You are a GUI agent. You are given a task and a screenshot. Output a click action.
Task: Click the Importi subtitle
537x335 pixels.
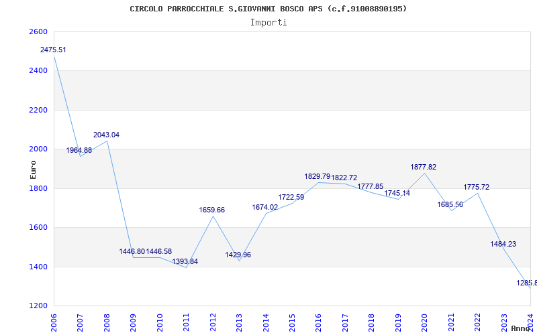click(268, 23)
